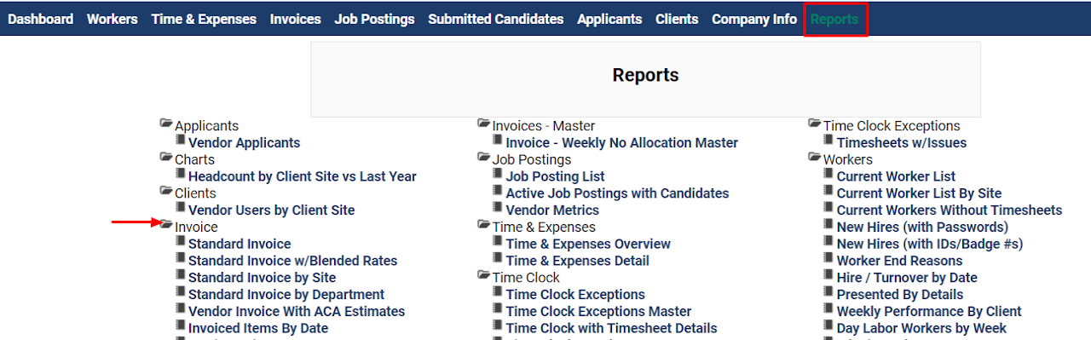Click the report icon next to Time & Expenses Overview

(498, 242)
